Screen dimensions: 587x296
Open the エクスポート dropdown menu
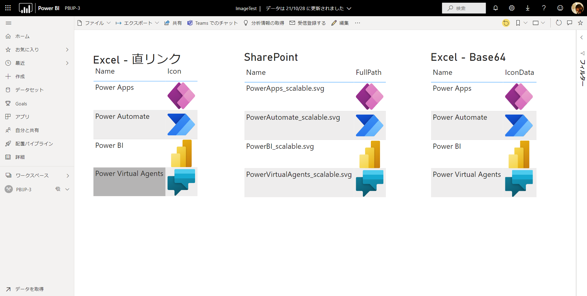tap(137, 23)
